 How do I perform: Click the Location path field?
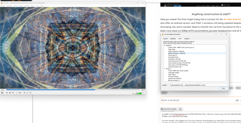199,85
